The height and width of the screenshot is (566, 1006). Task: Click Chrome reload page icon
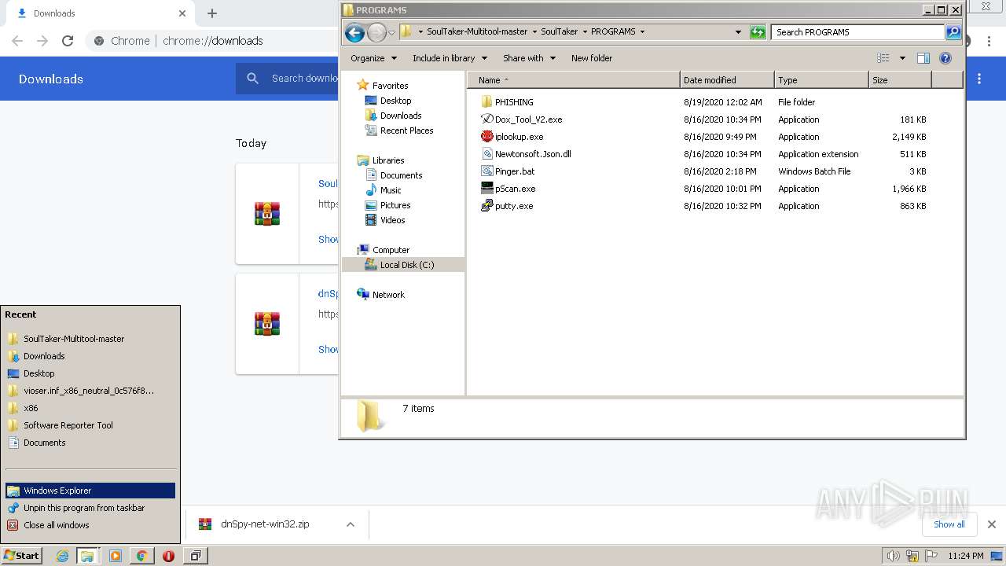click(x=68, y=41)
